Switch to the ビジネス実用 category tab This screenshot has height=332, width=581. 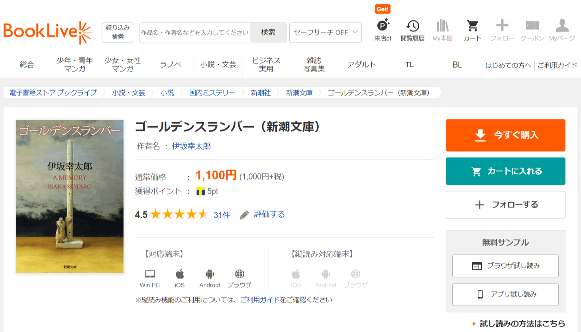266,64
